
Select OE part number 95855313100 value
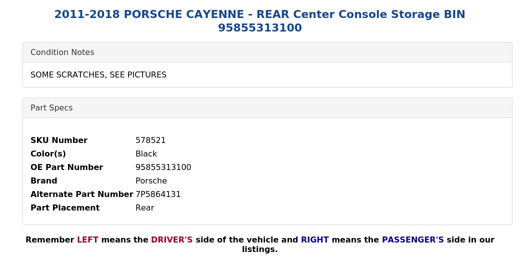tap(163, 167)
